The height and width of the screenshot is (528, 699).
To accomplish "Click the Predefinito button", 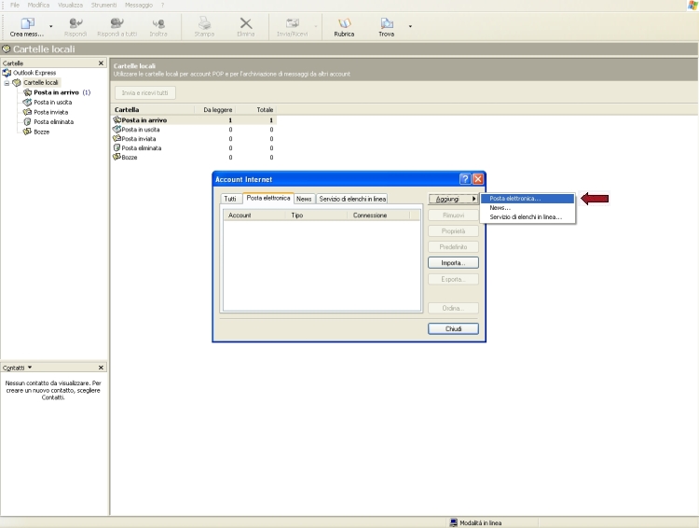I will [x=453, y=247].
